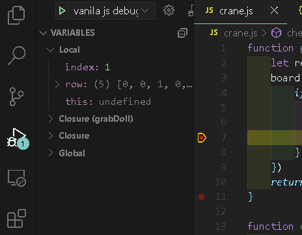Screen dimensions: 302x235
Task: Toggle the breakpoint on line 11
Action: coord(201,197)
